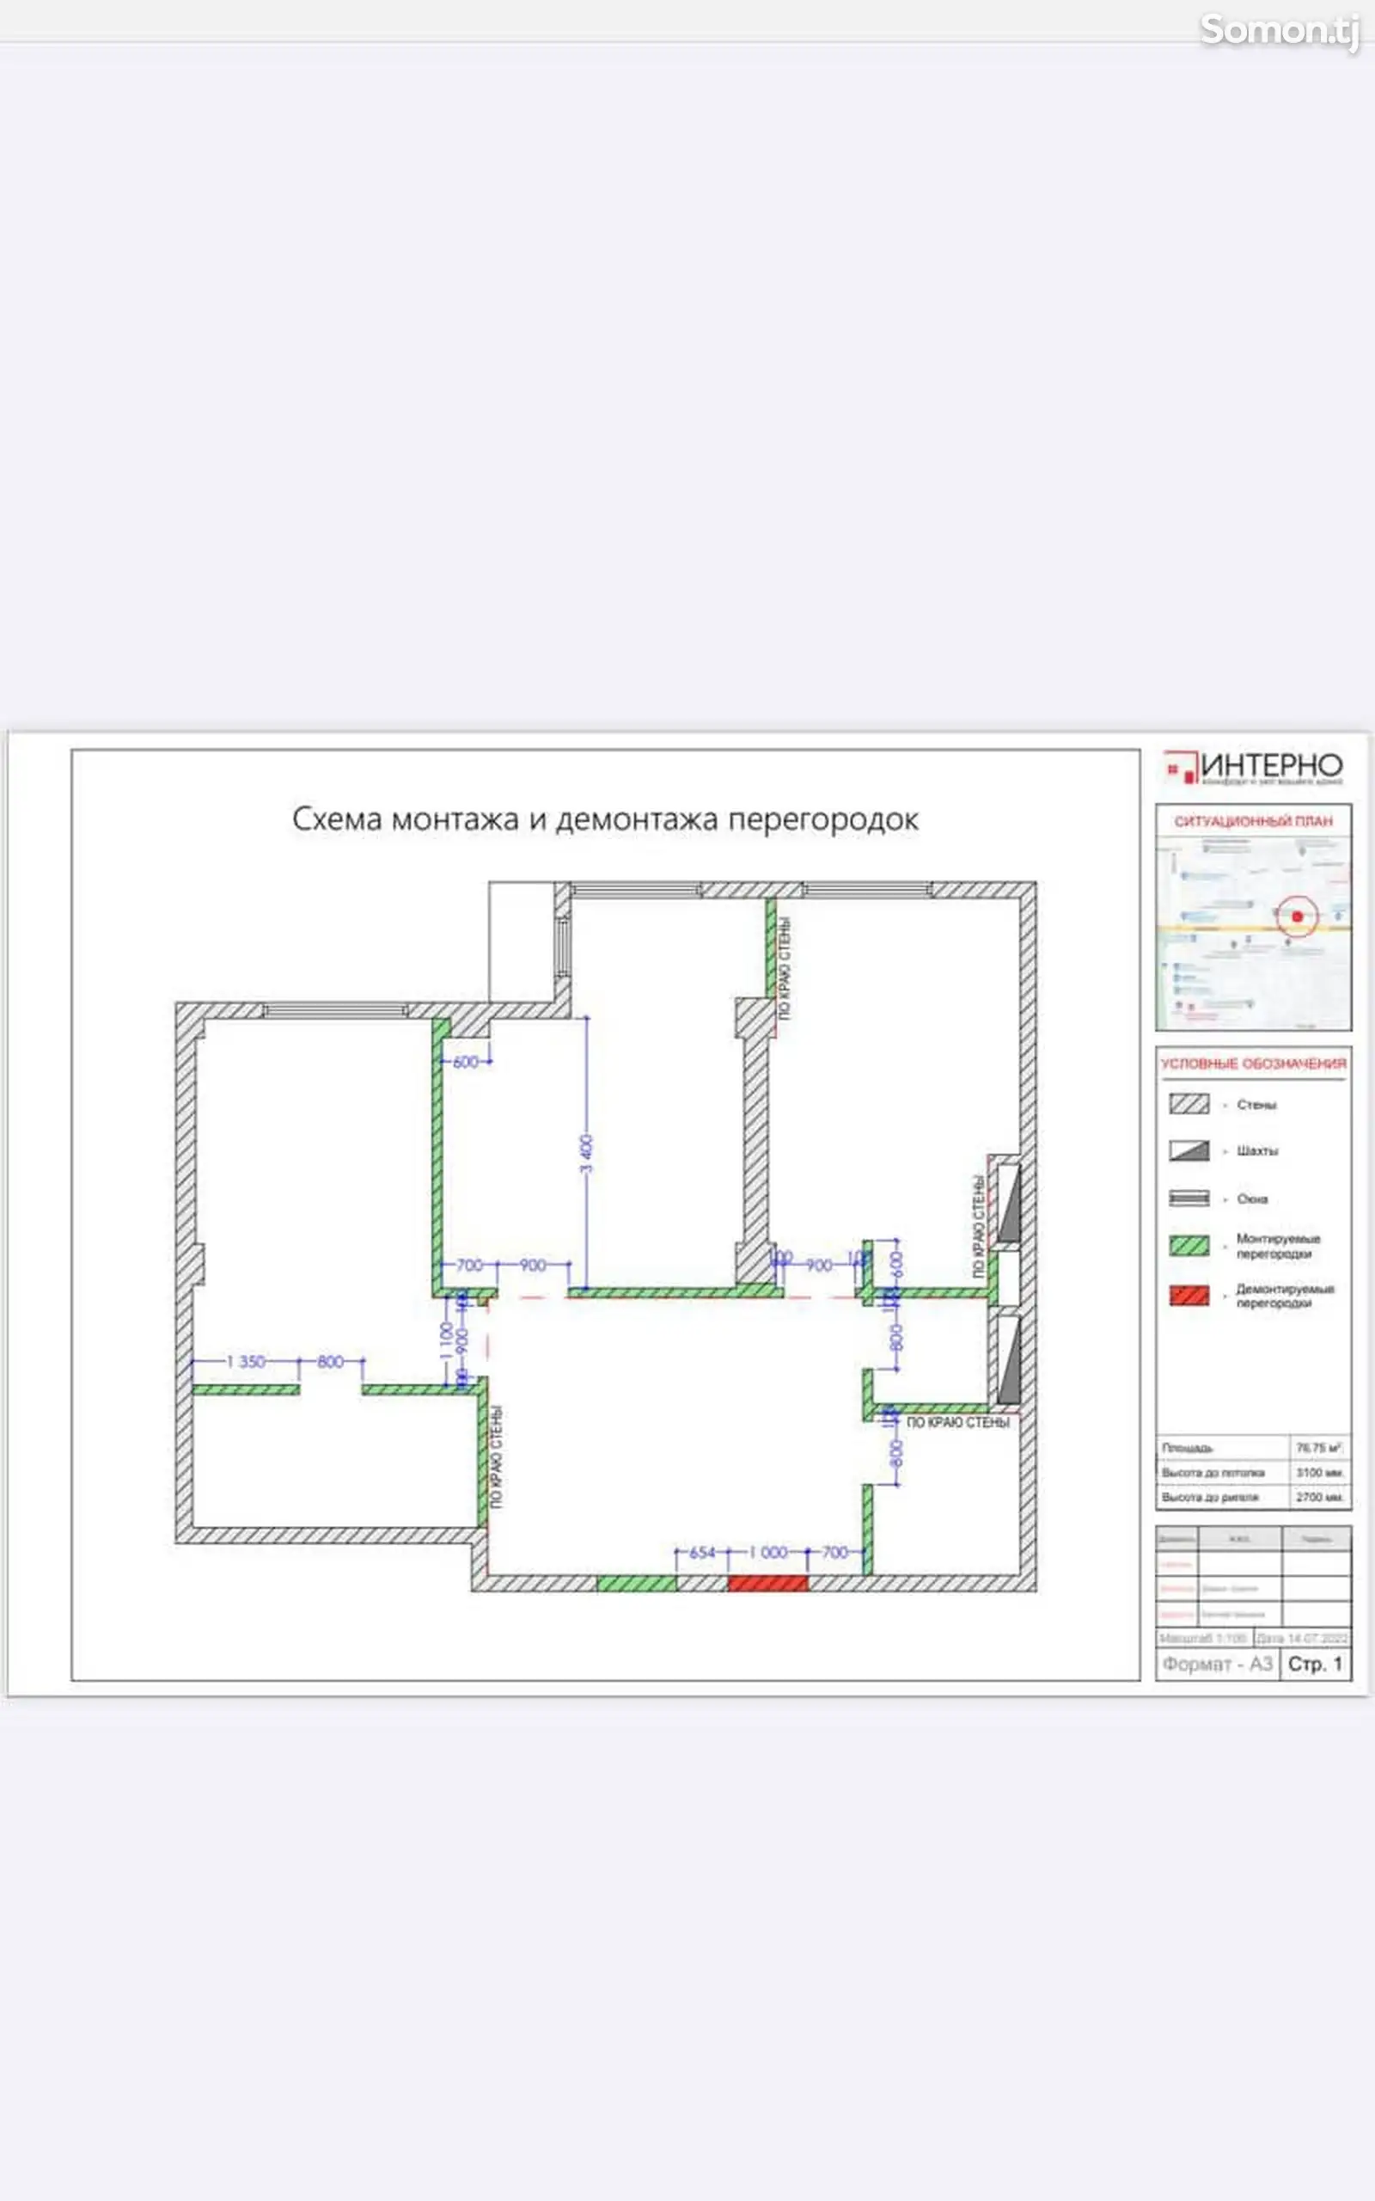
Task: Click the Дата cell in title block
Action: pyautogui.click(x=1301, y=1638)
